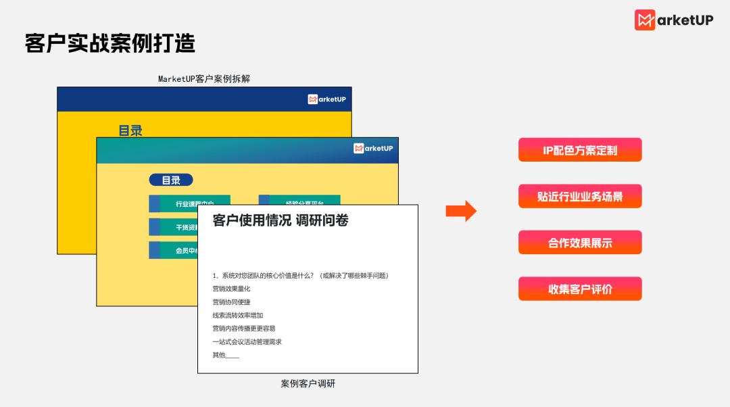The width and height of the screenshot is (730, 407).
Task: Click the blue 目录 pill label
Action: pos(171,181)
